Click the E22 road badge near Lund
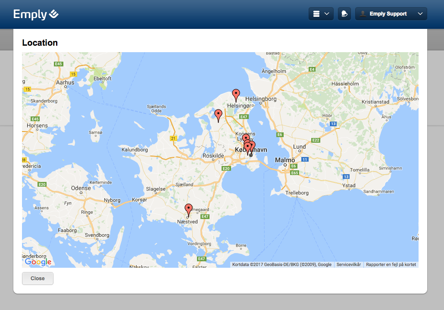 pos(316,140)
